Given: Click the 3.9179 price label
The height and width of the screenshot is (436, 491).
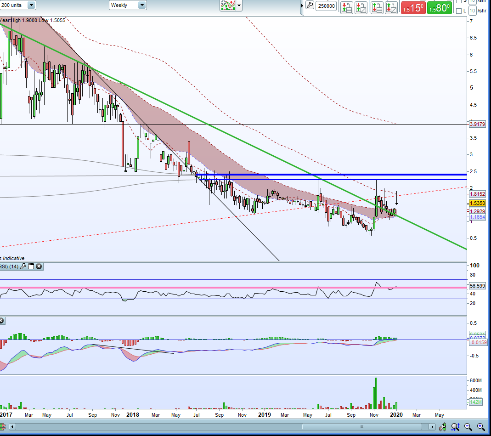Looking at the screenshot, I should click(x=477, y=124).
